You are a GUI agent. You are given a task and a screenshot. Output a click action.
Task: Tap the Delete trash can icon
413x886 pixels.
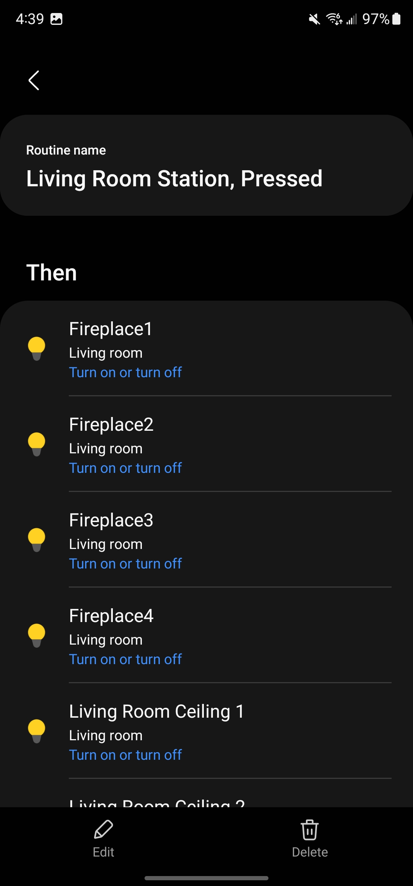(x=310, y=829)
